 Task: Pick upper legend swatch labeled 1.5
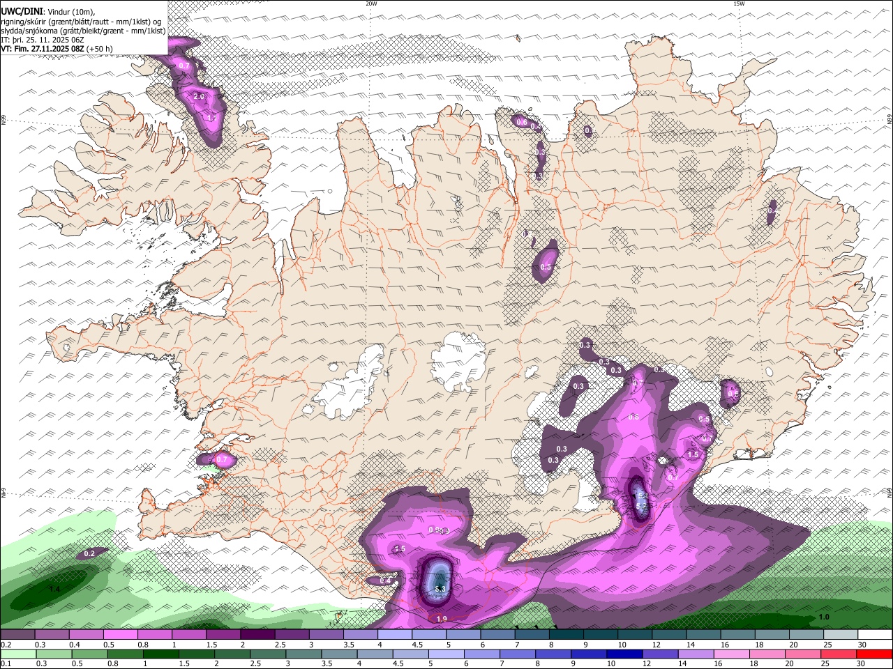coord(223,635)
